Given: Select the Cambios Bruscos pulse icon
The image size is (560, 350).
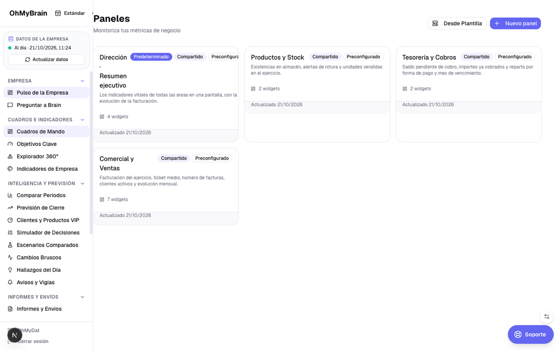Looking at the screenshot, I should 10,258.
